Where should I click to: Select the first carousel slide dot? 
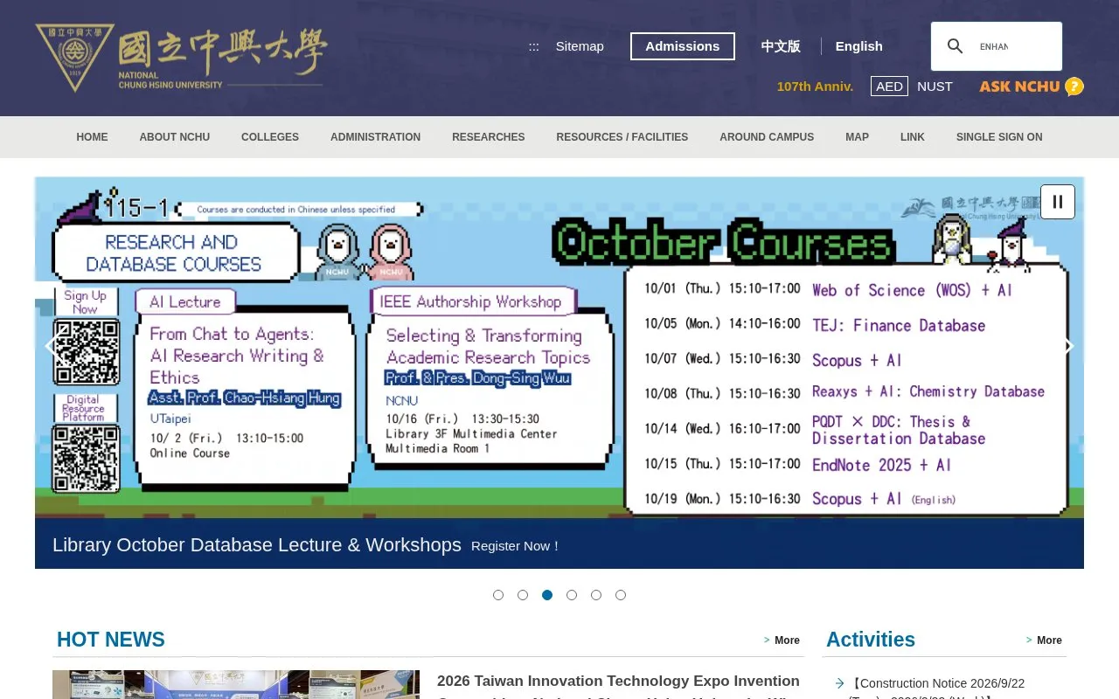click(498, 595)
